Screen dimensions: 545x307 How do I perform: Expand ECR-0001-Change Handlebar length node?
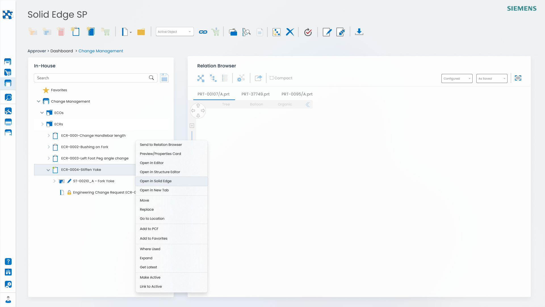49,136
